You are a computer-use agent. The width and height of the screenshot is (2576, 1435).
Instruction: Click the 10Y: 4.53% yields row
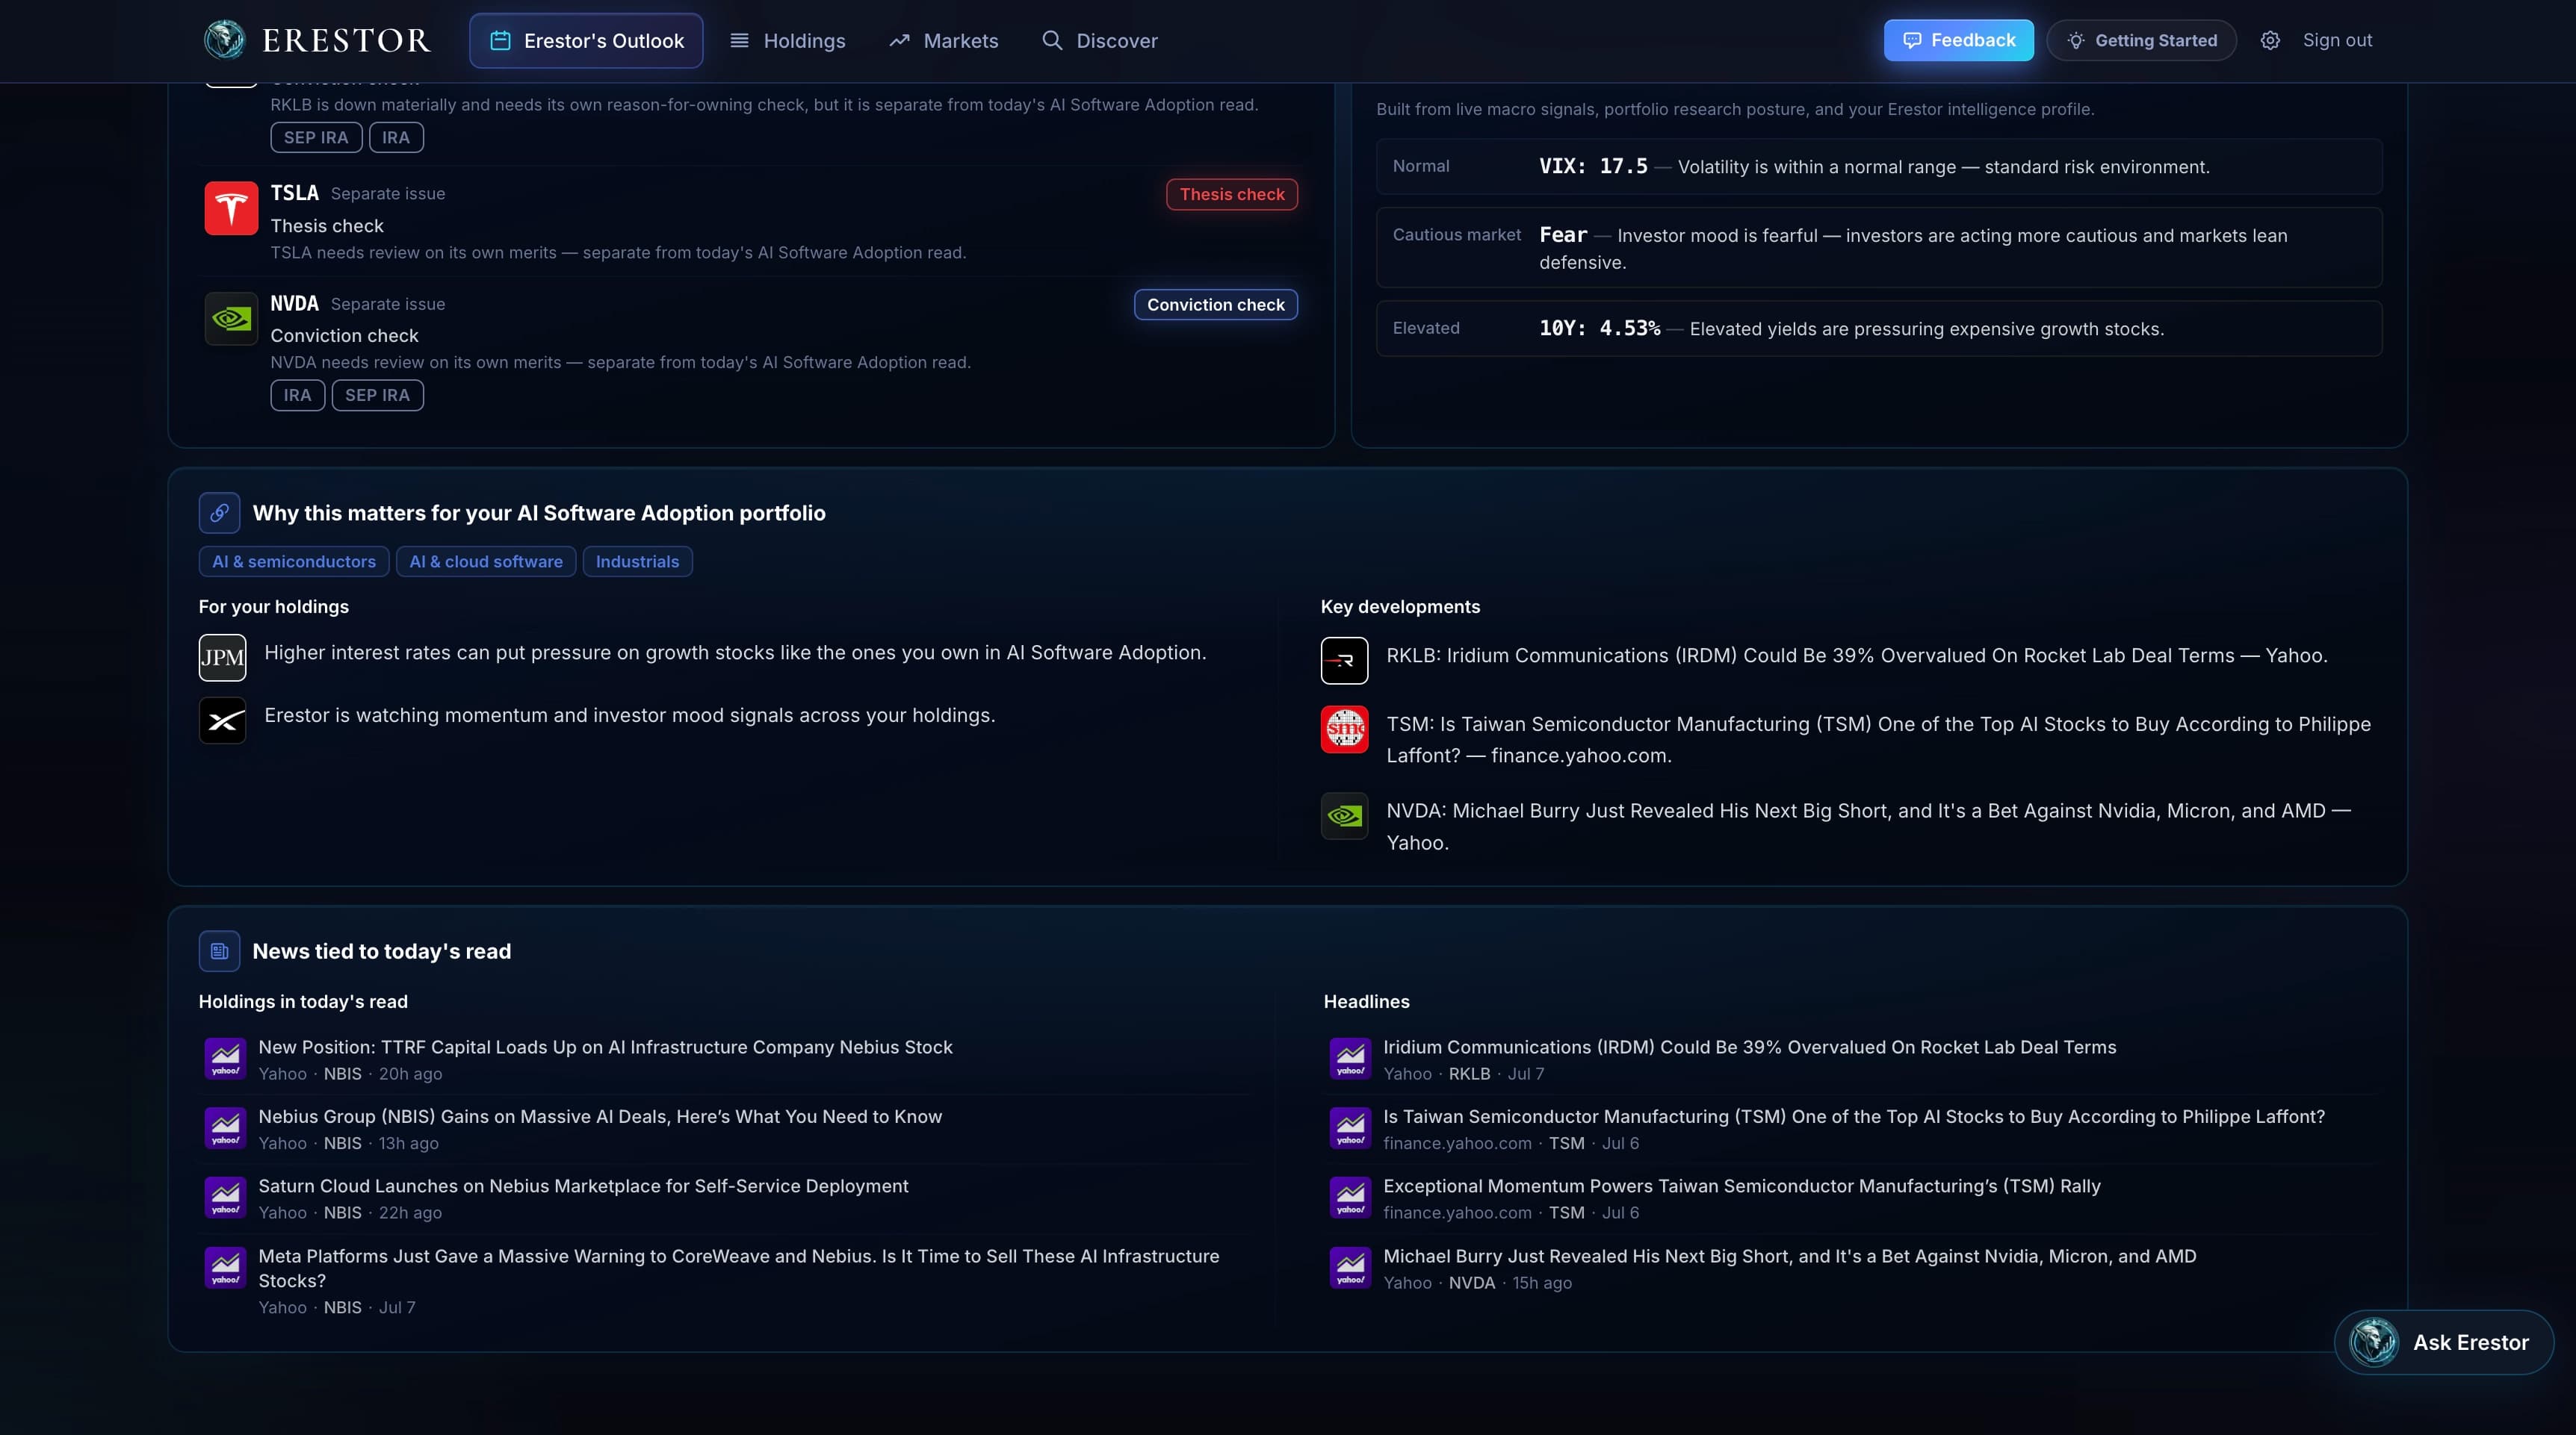pos(1879,328)
